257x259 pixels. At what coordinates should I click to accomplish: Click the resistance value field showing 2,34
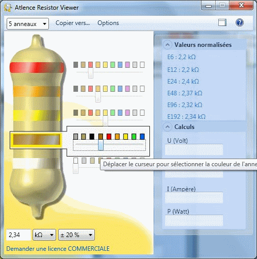(x=18, y=235)
